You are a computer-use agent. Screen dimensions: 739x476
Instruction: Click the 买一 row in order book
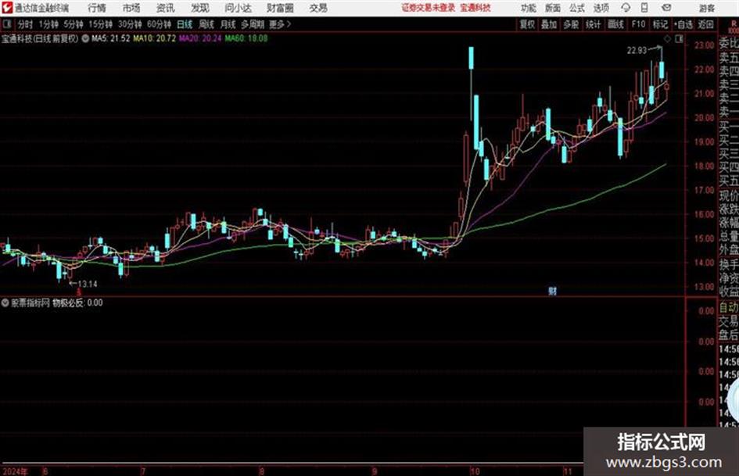tap(729, 126)
